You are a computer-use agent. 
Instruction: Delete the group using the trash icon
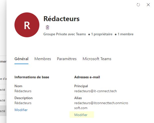48,27
